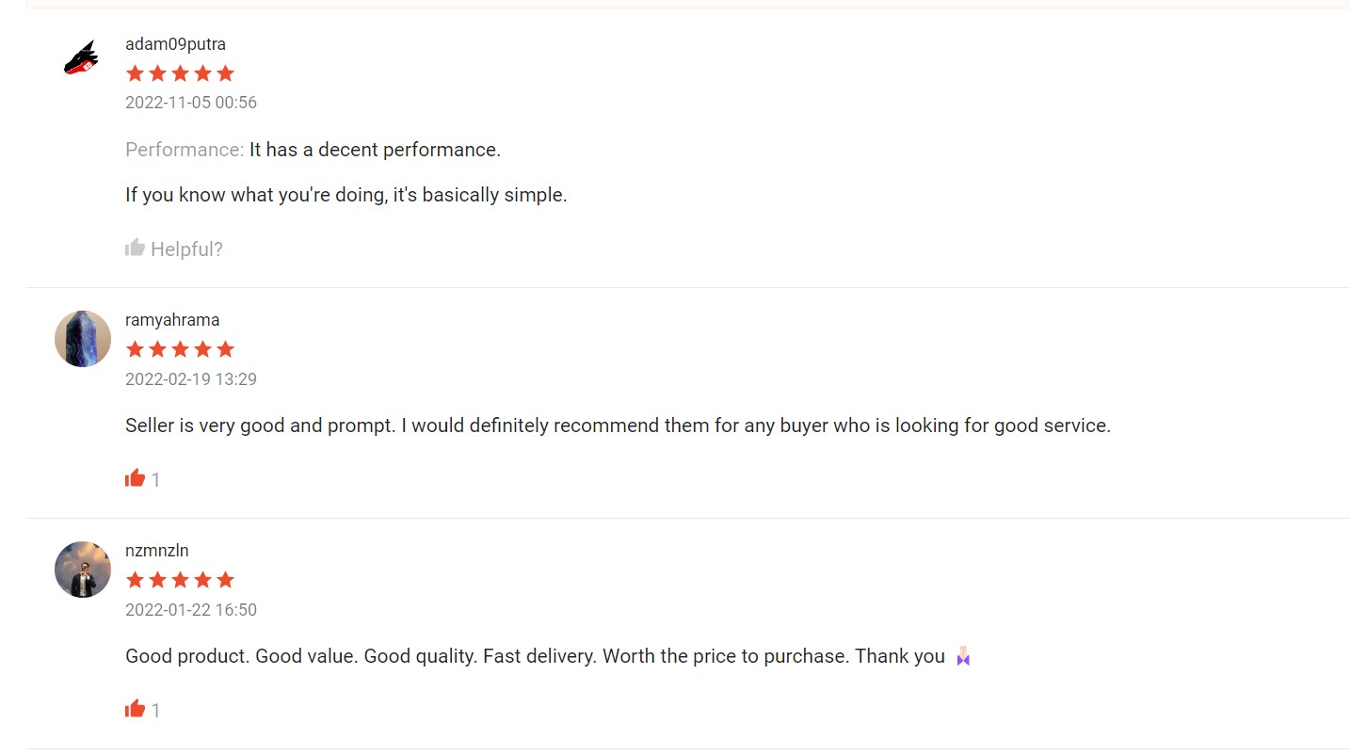Click the username adam09putra
This screenshot has width=1350, height=755.
click(175, 44)
